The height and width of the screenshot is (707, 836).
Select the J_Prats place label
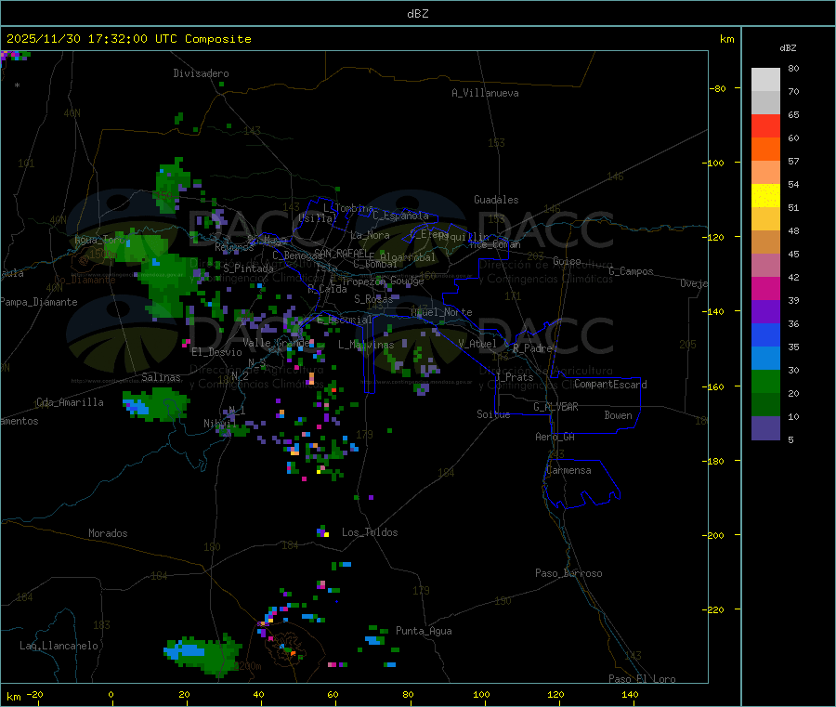pos(514,376)
